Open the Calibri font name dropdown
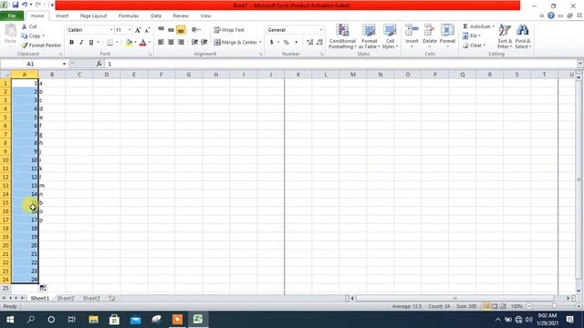Image resolution: width=584 pixels, height=328 pixels. click(111, 30)
